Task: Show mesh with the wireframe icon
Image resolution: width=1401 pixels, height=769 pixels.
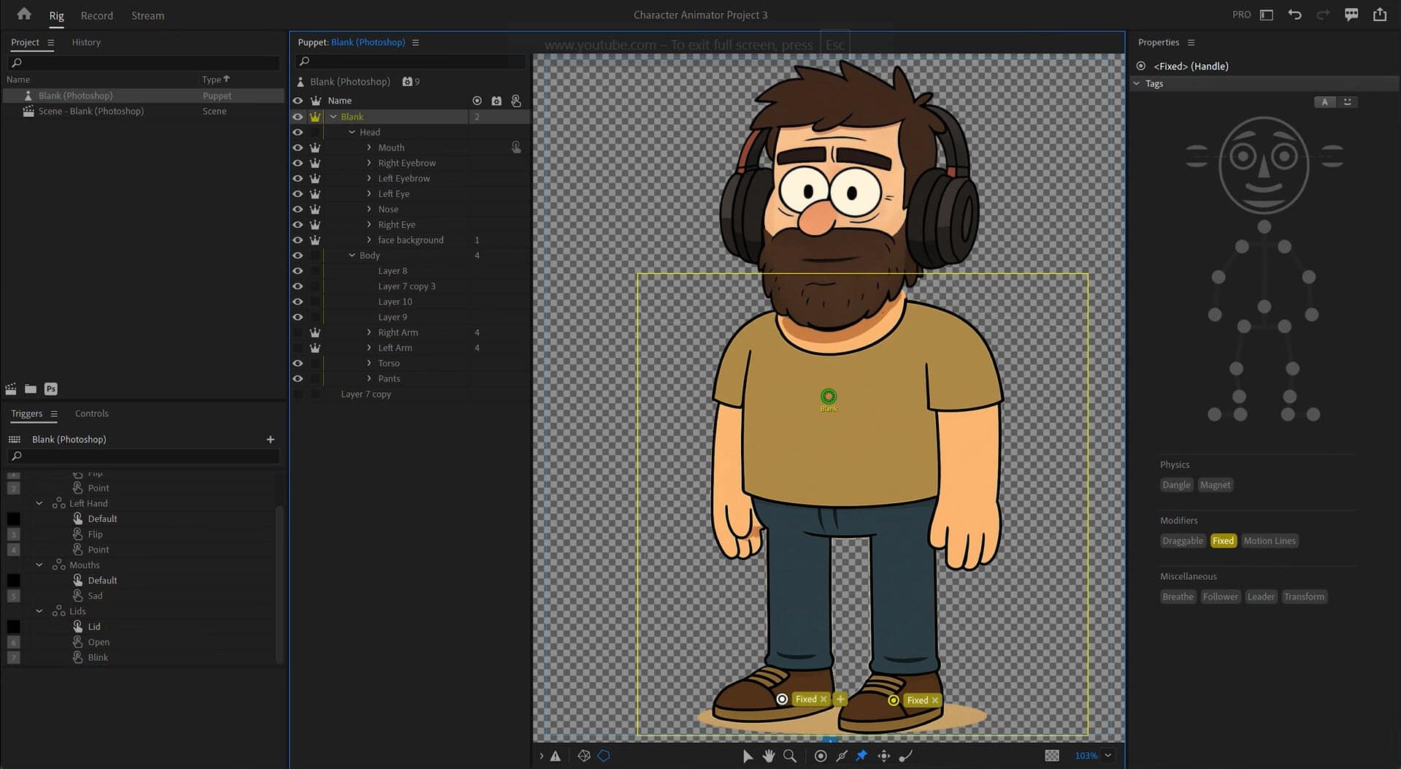Action: pos(583,756)
